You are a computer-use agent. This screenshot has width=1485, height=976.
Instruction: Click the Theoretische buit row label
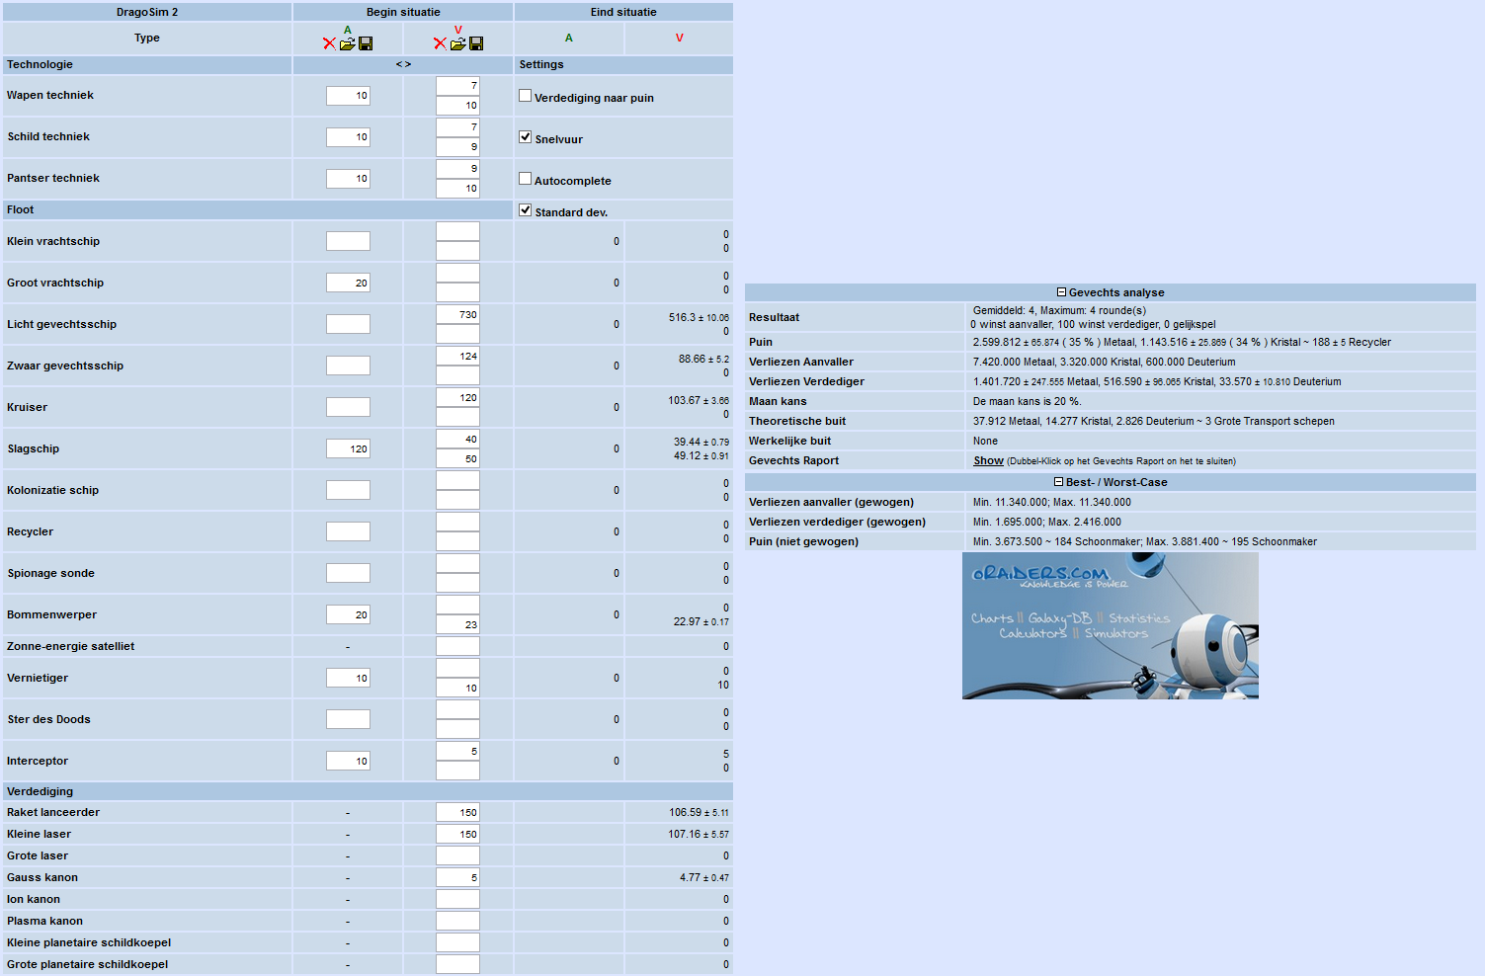[x=797, y=421]
